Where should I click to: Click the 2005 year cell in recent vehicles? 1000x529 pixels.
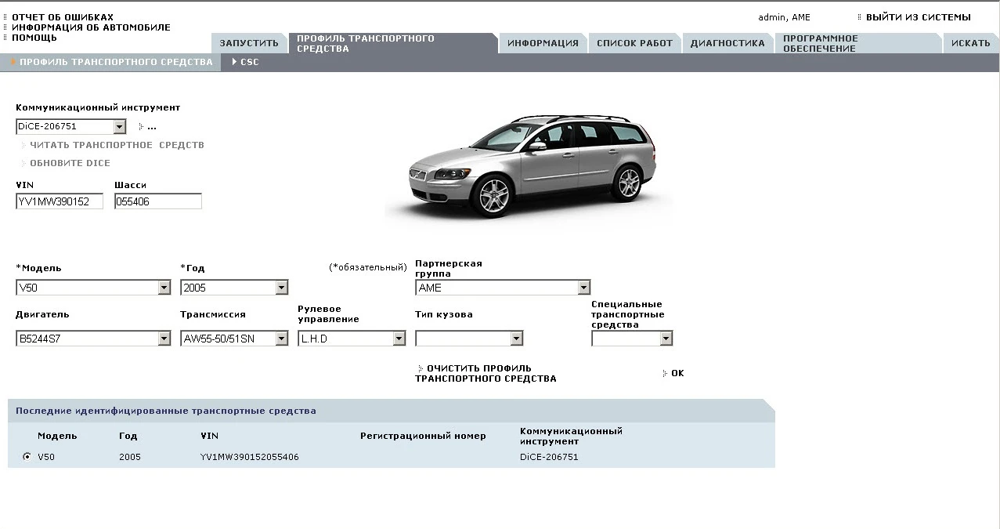point(130,457)
